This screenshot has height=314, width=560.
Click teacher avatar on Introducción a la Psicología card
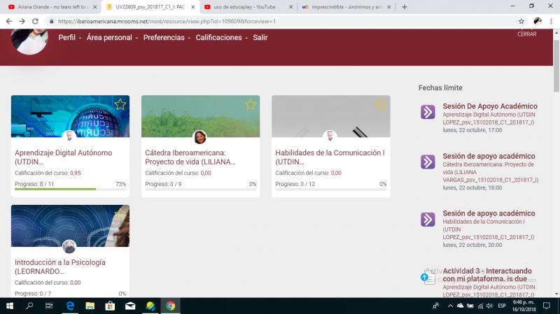[x=69, y=247]
